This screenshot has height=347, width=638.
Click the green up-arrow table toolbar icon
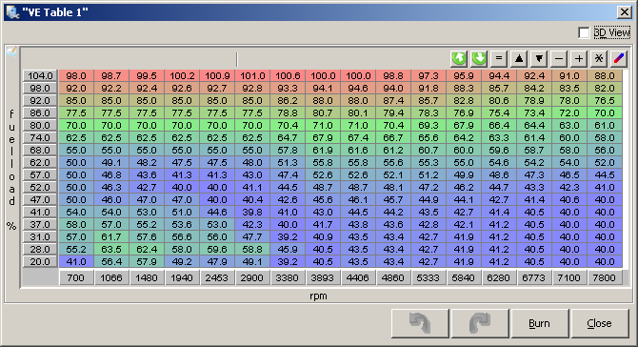[459, 59]
